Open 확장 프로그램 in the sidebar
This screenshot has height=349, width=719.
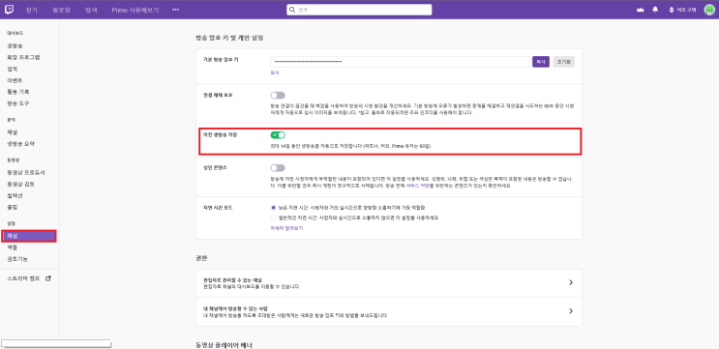tap(23, 57)
